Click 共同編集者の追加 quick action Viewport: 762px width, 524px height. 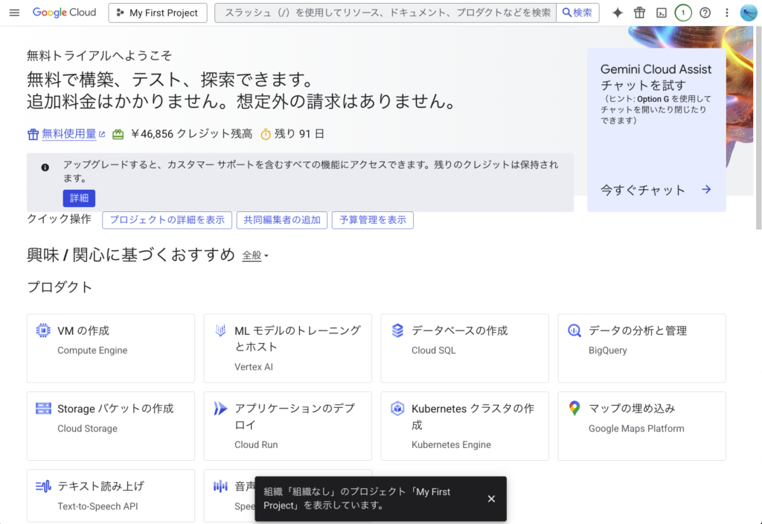point(281,220)
